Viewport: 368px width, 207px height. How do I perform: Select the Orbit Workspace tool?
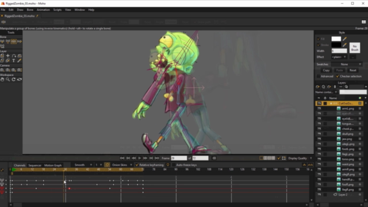20,79
